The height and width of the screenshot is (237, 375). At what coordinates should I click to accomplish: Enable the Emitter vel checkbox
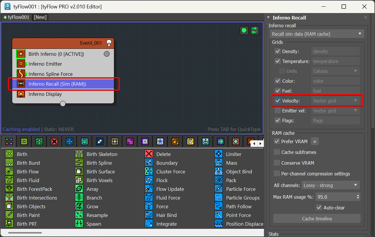click(278, 111)
